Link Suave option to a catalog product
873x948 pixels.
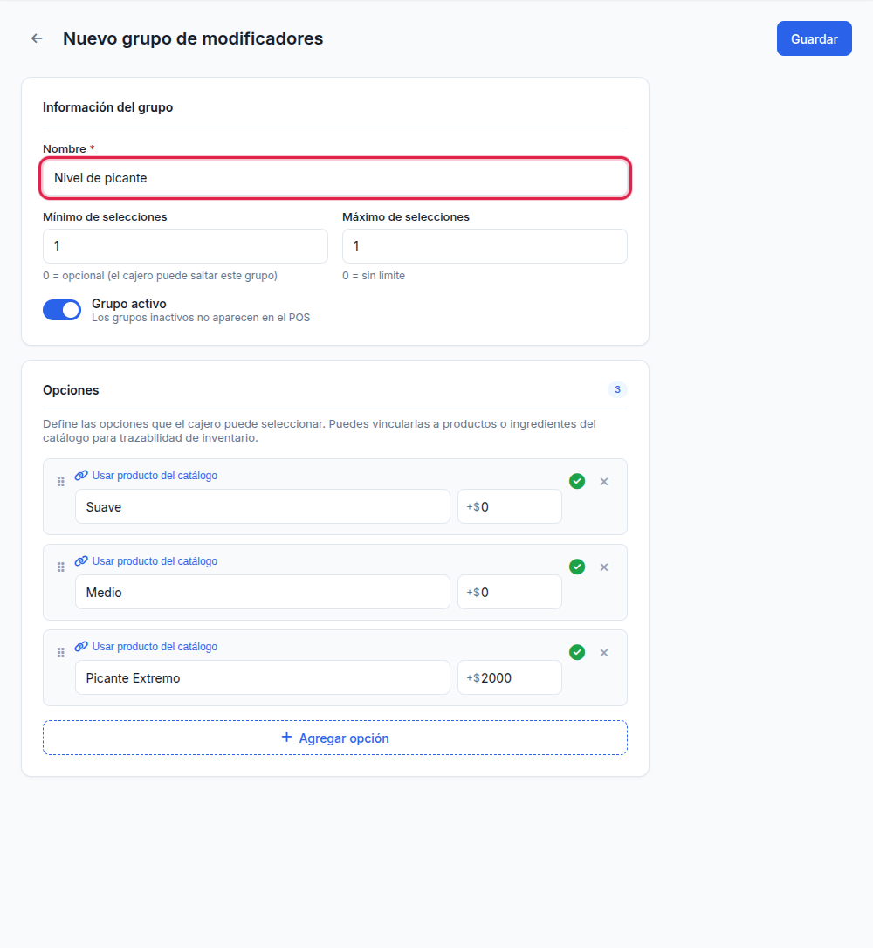(155, 476)
